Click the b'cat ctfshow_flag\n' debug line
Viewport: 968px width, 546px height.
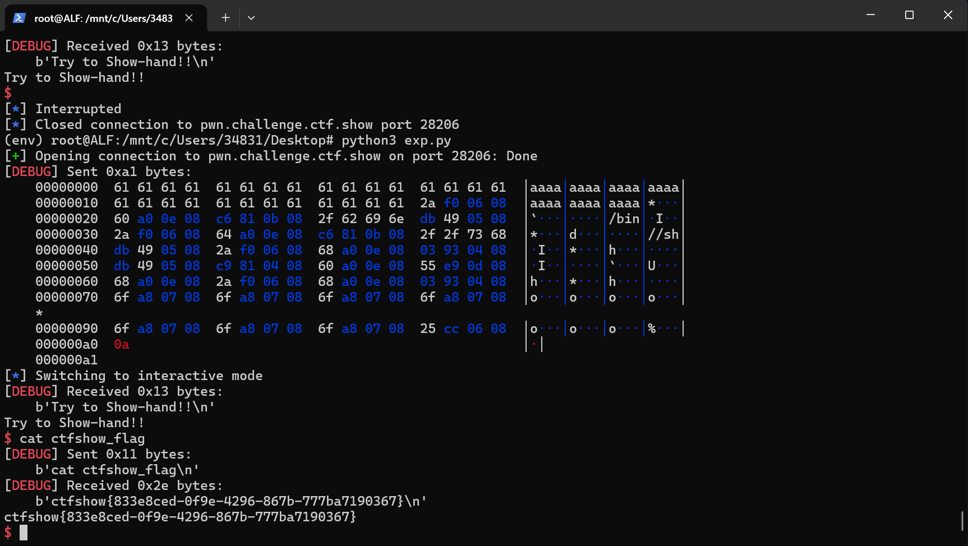coord(117,470)
